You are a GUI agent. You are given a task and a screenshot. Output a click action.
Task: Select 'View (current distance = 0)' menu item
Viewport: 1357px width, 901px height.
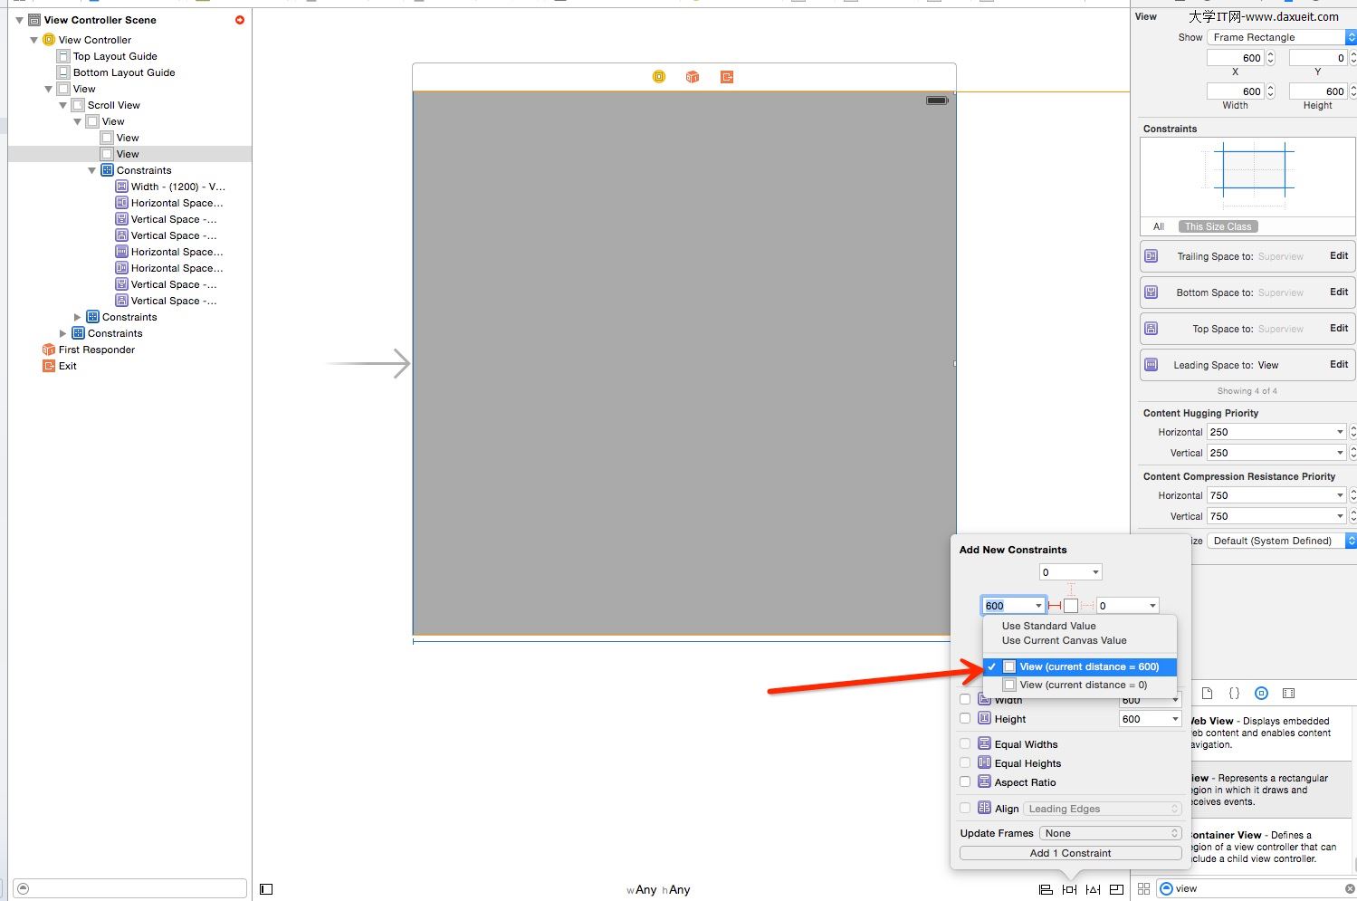tap(1083, 685)
